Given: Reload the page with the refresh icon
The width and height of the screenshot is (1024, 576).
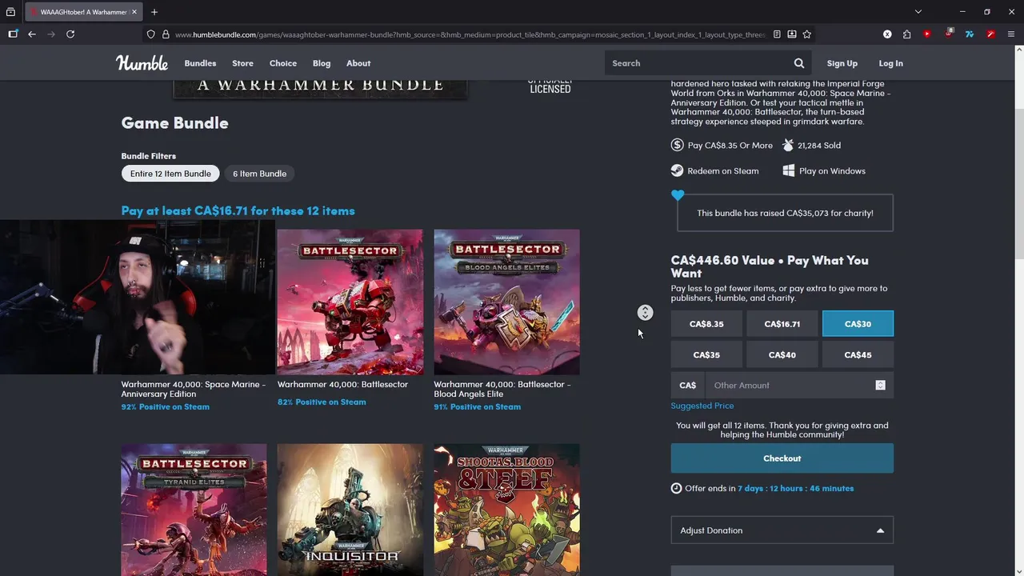Looking at the screenshot, I should (x=70, y=34).
